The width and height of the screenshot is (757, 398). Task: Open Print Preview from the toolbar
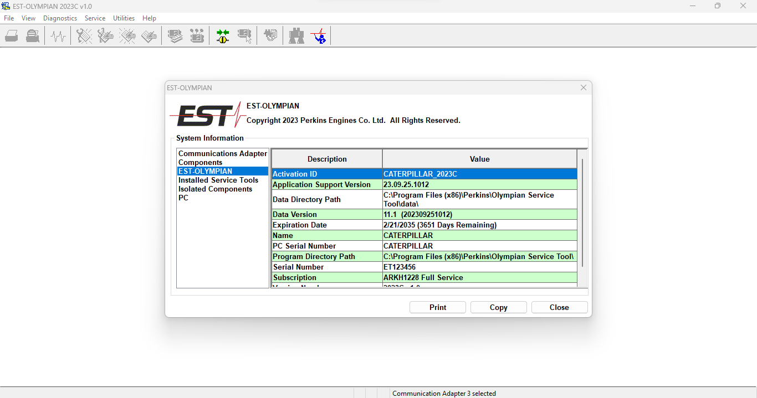click(x=33, y=37)
